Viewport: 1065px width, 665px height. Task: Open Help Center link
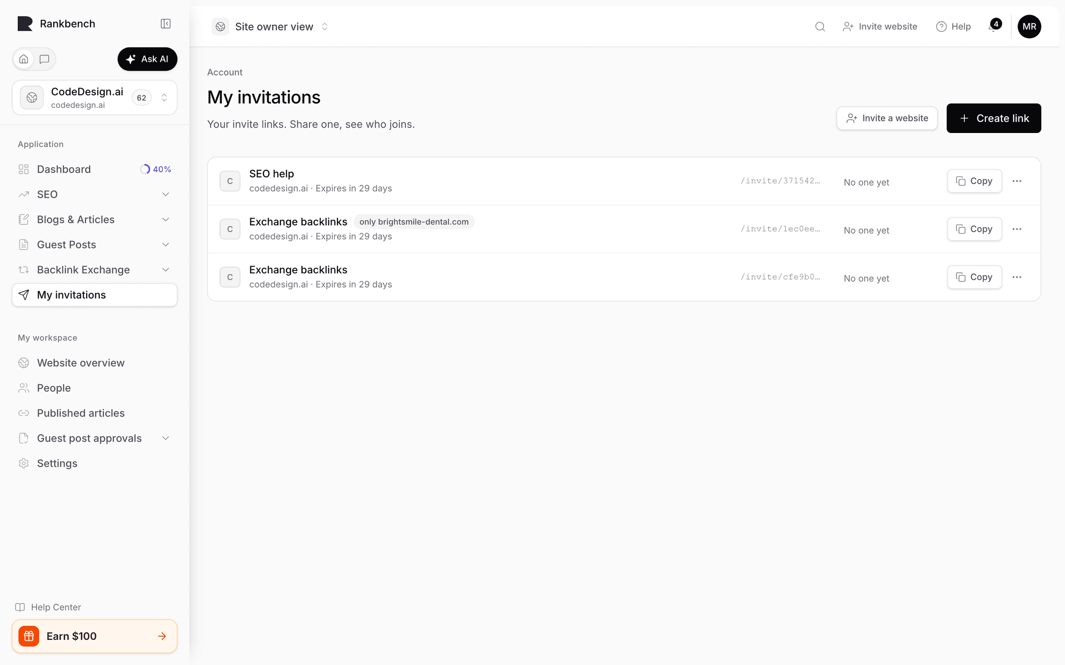click(x=48, y=607)
